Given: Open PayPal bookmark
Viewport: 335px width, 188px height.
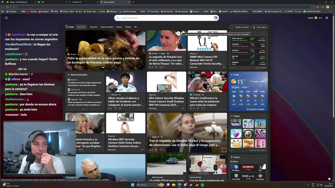Looking at the screenshot, I should [205, 11].
